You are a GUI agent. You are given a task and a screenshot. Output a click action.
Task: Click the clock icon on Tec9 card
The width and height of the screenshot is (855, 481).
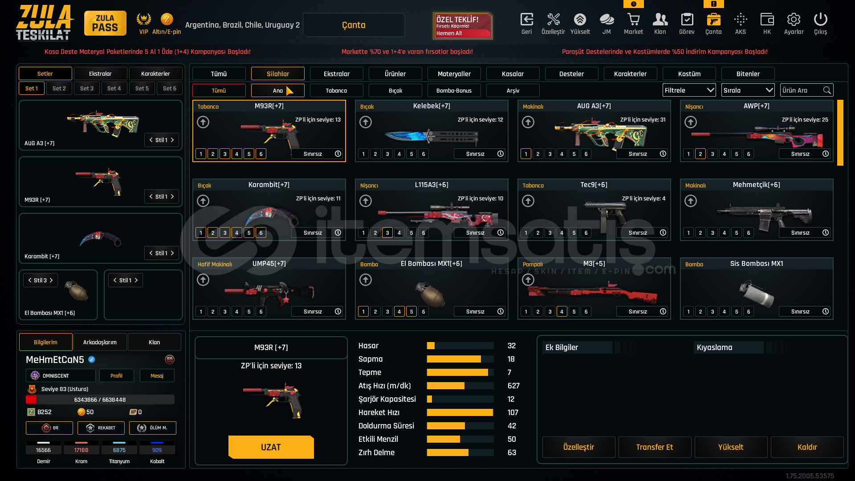coord(663,232)
